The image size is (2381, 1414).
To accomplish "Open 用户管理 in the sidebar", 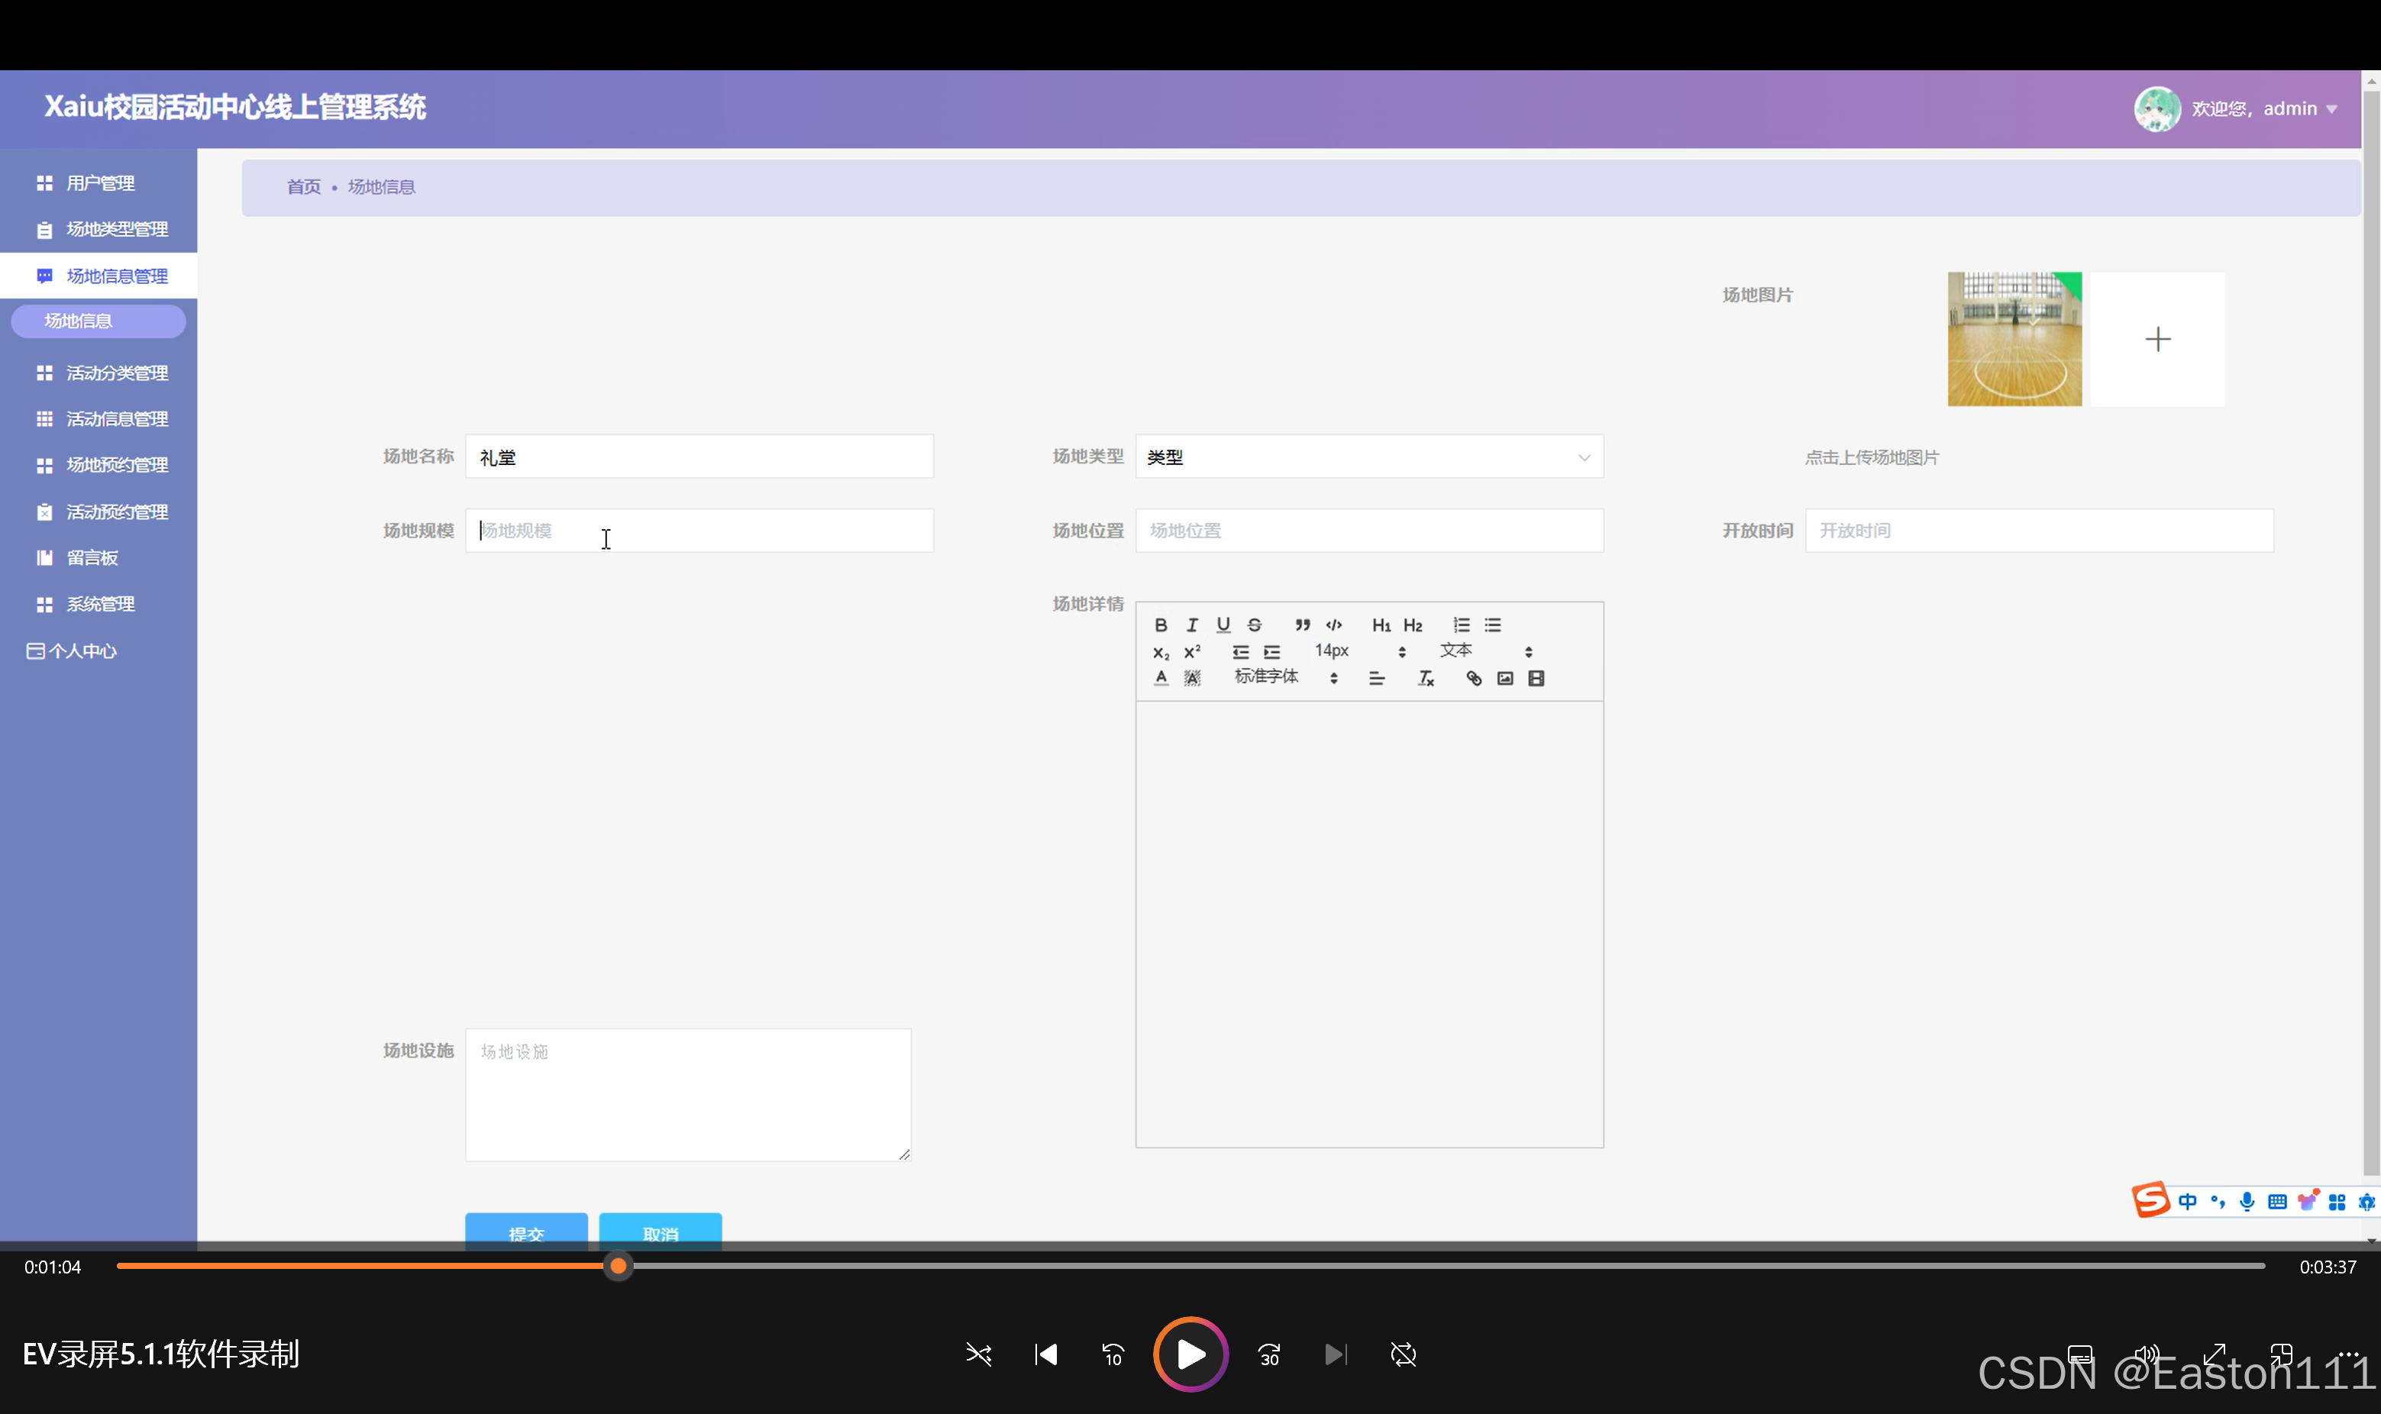I will [99, 183].
